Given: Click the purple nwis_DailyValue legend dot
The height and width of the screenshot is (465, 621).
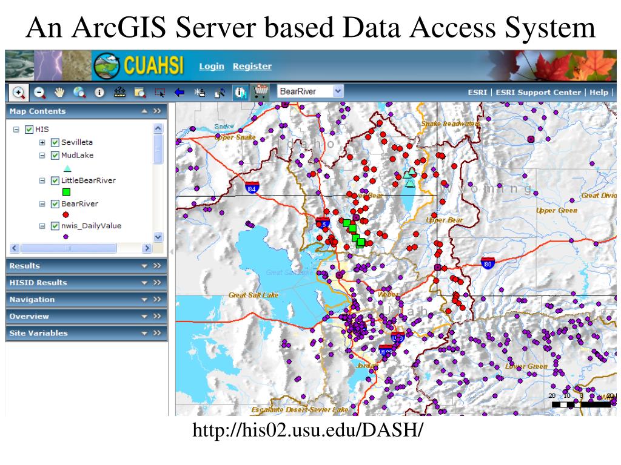Looking at the screenshot, I should pyautogui.click(x=65, y=237).
